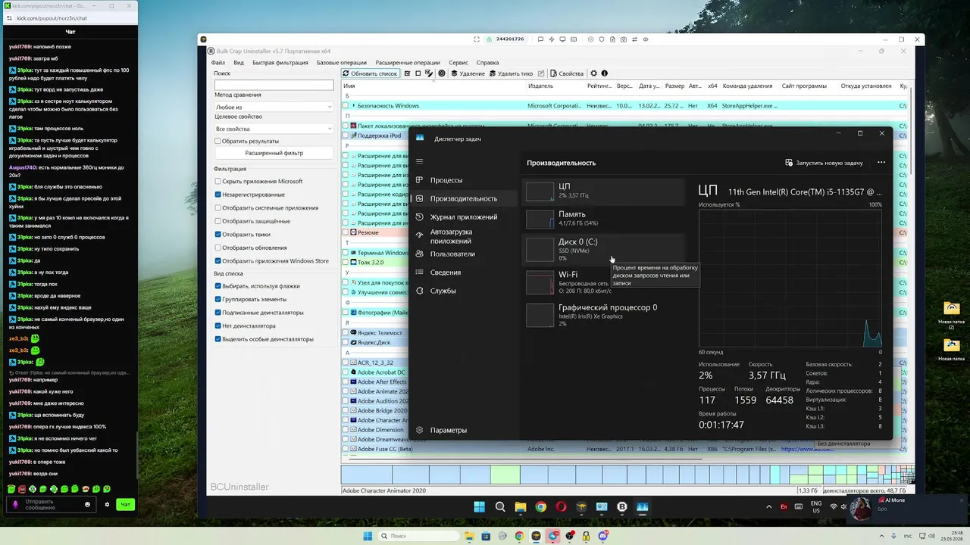Open Startup apps (Автозагрузка приложений) page
Viewport: 970px width, 545px height.
click(x=464, y=236)
